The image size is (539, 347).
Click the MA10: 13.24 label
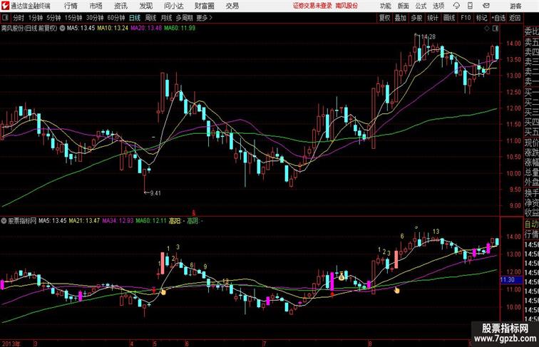click(113, 29)
